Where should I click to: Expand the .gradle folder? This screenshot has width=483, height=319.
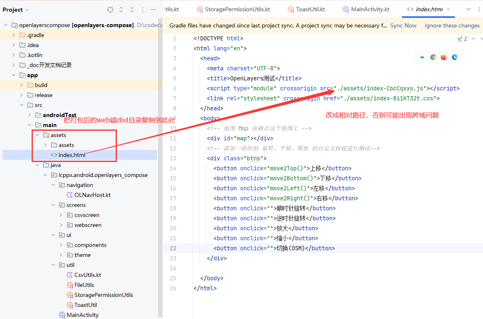coord(14,35)
